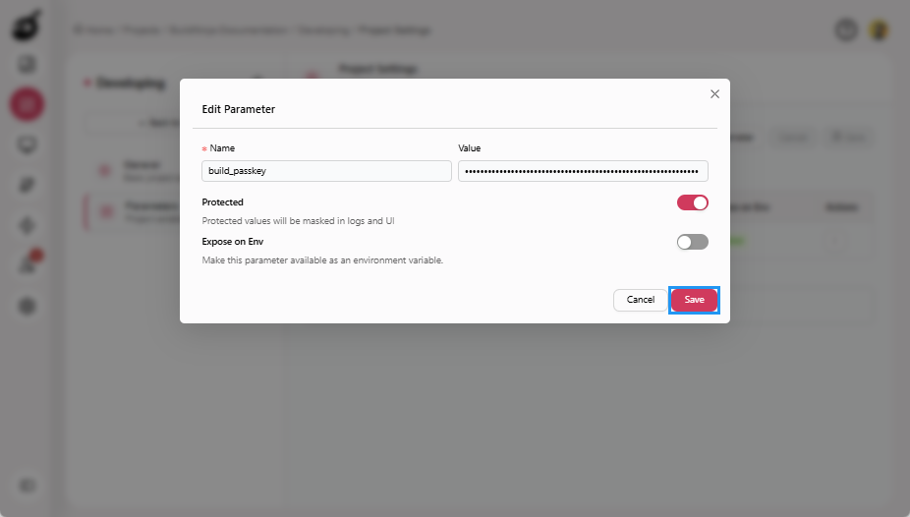Enable the Expose on Env toggle

693,242
